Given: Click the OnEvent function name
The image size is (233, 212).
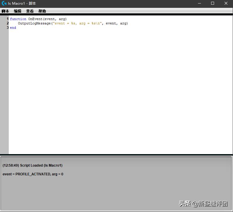Looking at the screenshot, I should click(x=35, y=19).
